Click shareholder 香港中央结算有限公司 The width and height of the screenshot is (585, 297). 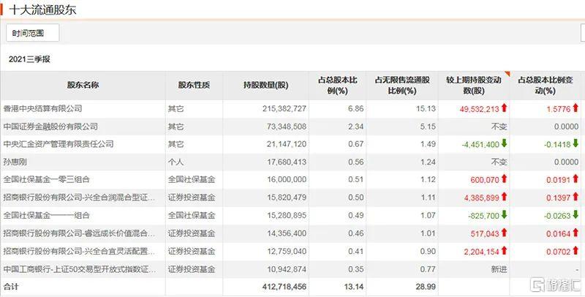(x=42, y=108)
